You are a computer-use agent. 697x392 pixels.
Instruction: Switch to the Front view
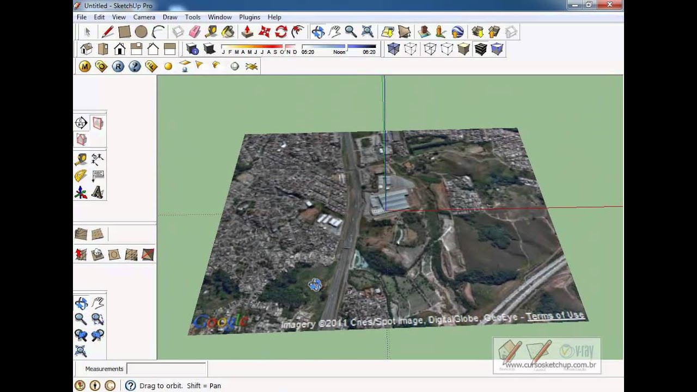pyautogui.click(x=120, y=50)
